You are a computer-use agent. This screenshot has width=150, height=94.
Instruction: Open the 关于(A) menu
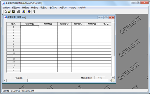point(63,8)
